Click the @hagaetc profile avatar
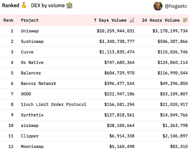This screenshot has width=189, height=150. pos(158,6)
